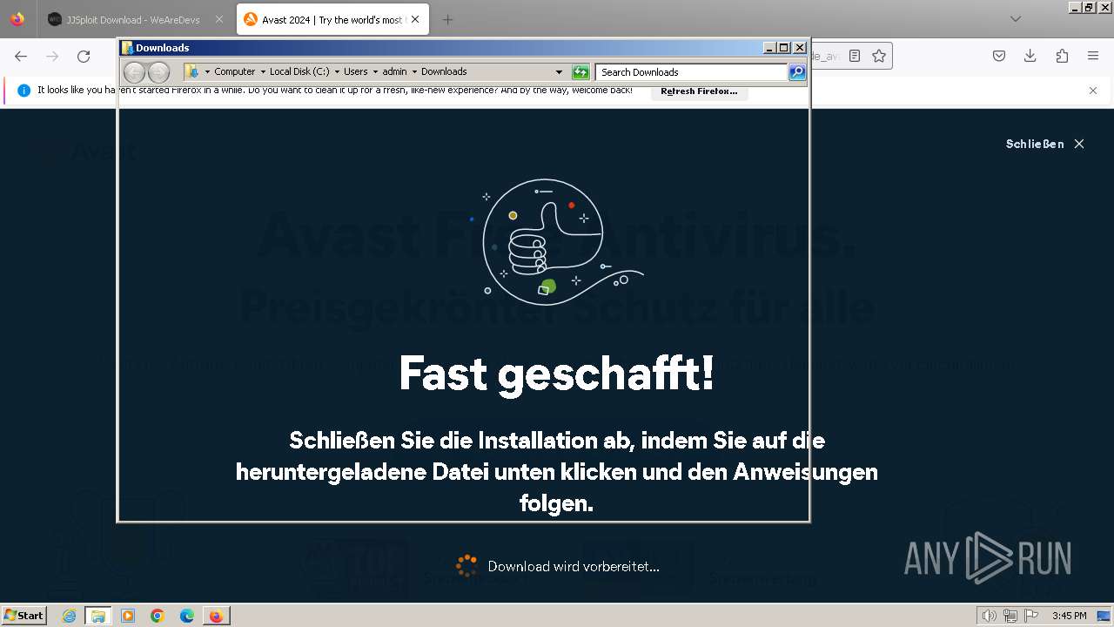The width and height of the screenshot is (1114, 627).
Task: Click the 3:45 PM clock
Action: 1070,616
